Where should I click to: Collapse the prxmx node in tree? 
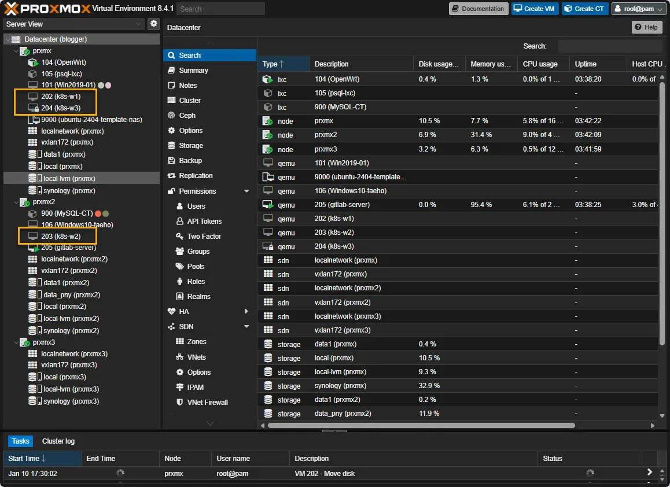click(16, 51)
